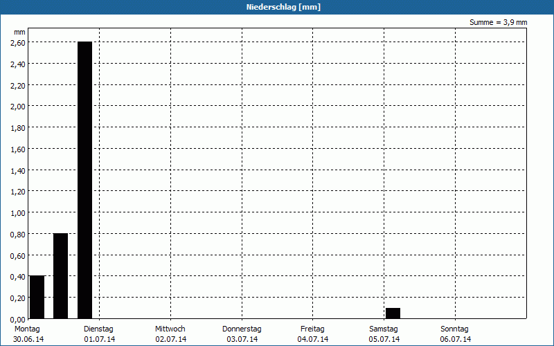
Task: Click the 0,40 y-axis value
Action: (x=18, y=277)
